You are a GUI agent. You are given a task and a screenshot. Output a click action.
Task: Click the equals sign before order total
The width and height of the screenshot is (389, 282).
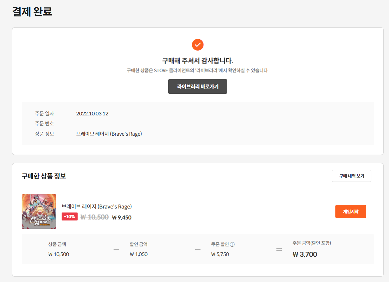(279, 249)
